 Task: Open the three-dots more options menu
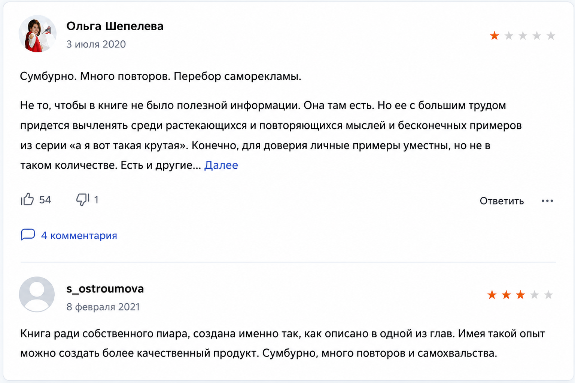[x=547, y=201]
